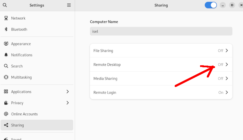The height and width of the screenshot is (140, 243).
Task: Click the Notifications bell icon
Action: [x=6, y=55]
